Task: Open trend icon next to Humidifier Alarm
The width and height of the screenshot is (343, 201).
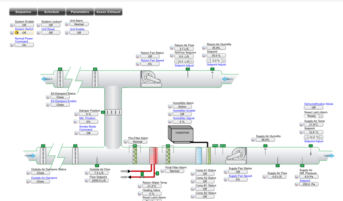Action: click(170, 107)
